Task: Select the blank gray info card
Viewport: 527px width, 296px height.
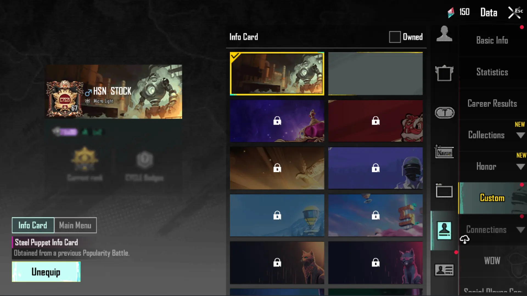Action: click(375, 74)
